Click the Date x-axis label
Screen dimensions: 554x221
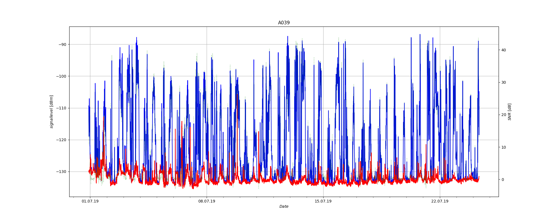click(284, 206)
